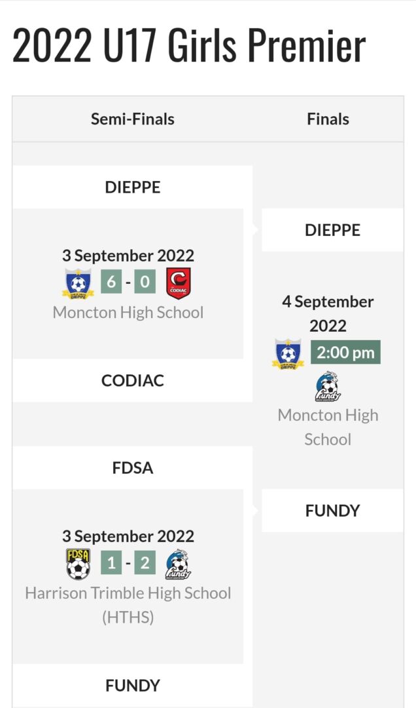
Task: Open the FDSA team link
Action: (x=133, y=468)
